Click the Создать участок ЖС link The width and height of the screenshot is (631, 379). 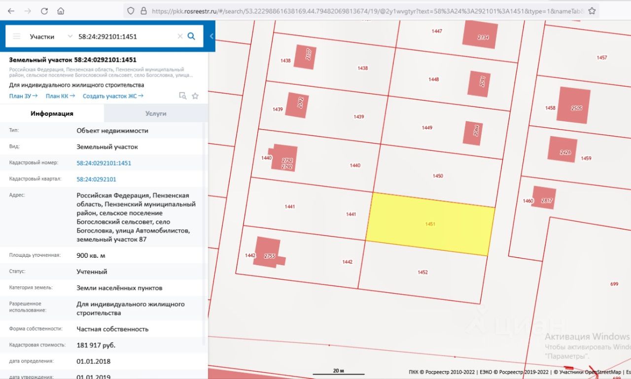[113, 96]
